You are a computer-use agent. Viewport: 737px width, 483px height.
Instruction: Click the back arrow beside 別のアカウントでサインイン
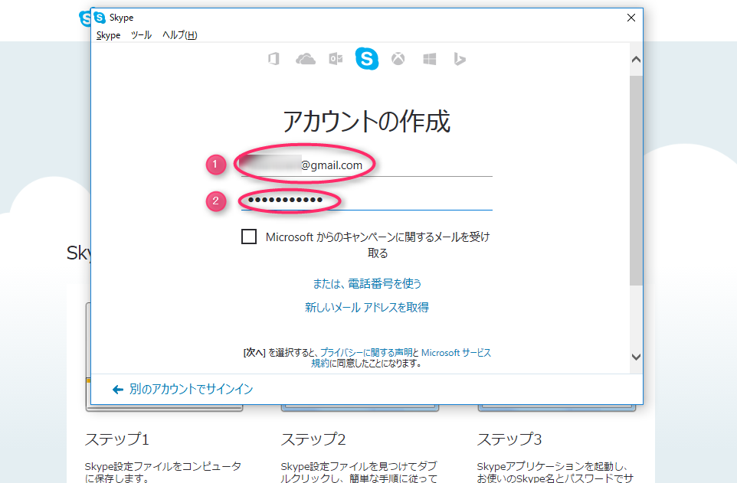tap(117, 390)
